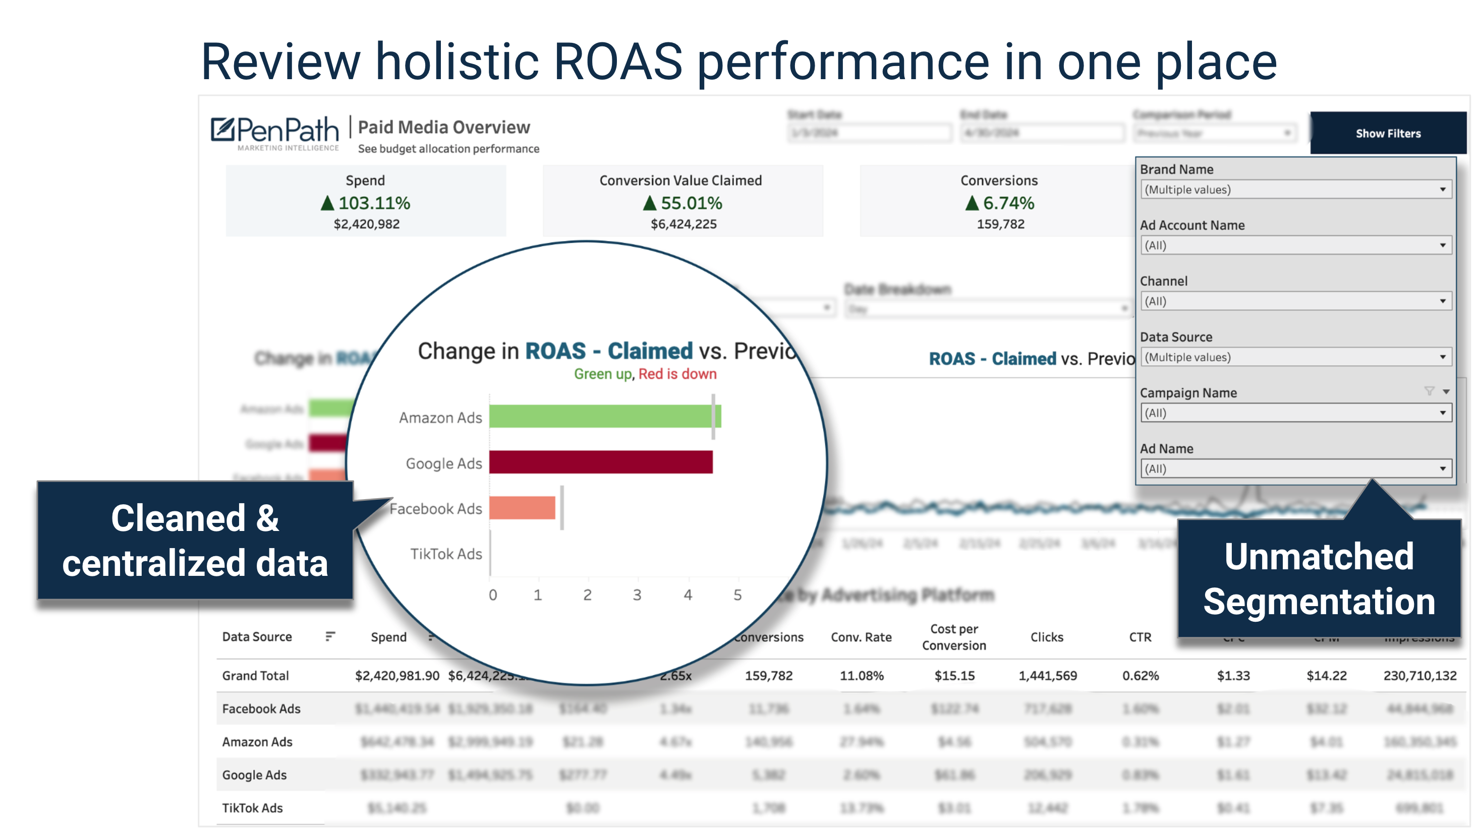Click the dark red Google Ads bar
The image size is (1479, 829).
[x=601, y=462]
